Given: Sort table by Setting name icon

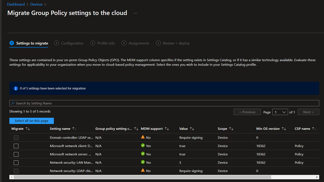Looking at the screenshot, I should [74, 129].
